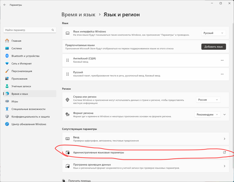Expand the Формат региона section chevron

pos(224,115)
